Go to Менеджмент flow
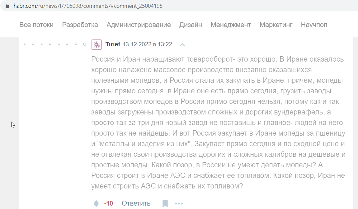Viewport: 358px width, 209px height. coord(231,25)
